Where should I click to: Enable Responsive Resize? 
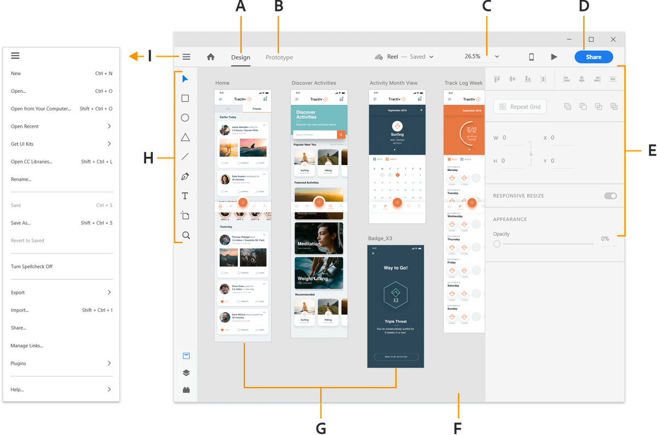(610, 196)
